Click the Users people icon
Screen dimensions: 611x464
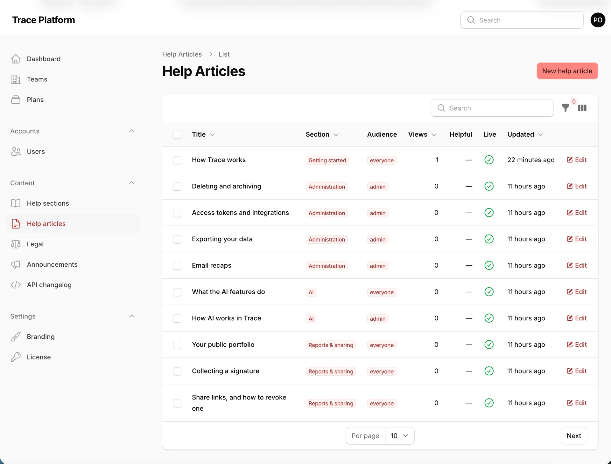click(16, 151)
